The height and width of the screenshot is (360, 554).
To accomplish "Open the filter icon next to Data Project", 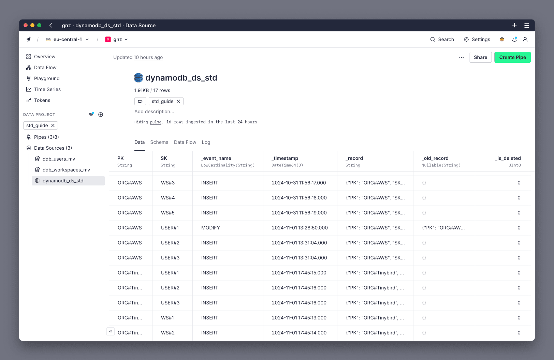I will [91, 115].
